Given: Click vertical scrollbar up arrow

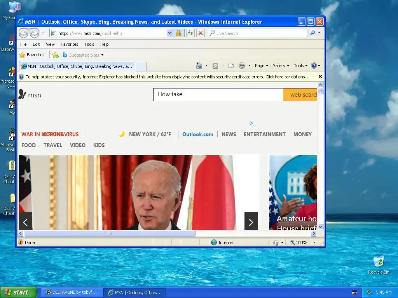Looking at the screenshot, I should pos(320,85).
